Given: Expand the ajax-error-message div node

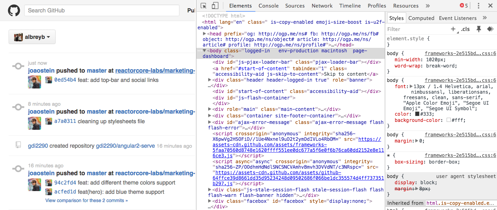Looking at the screenshot, I should (x=210, y=122).
